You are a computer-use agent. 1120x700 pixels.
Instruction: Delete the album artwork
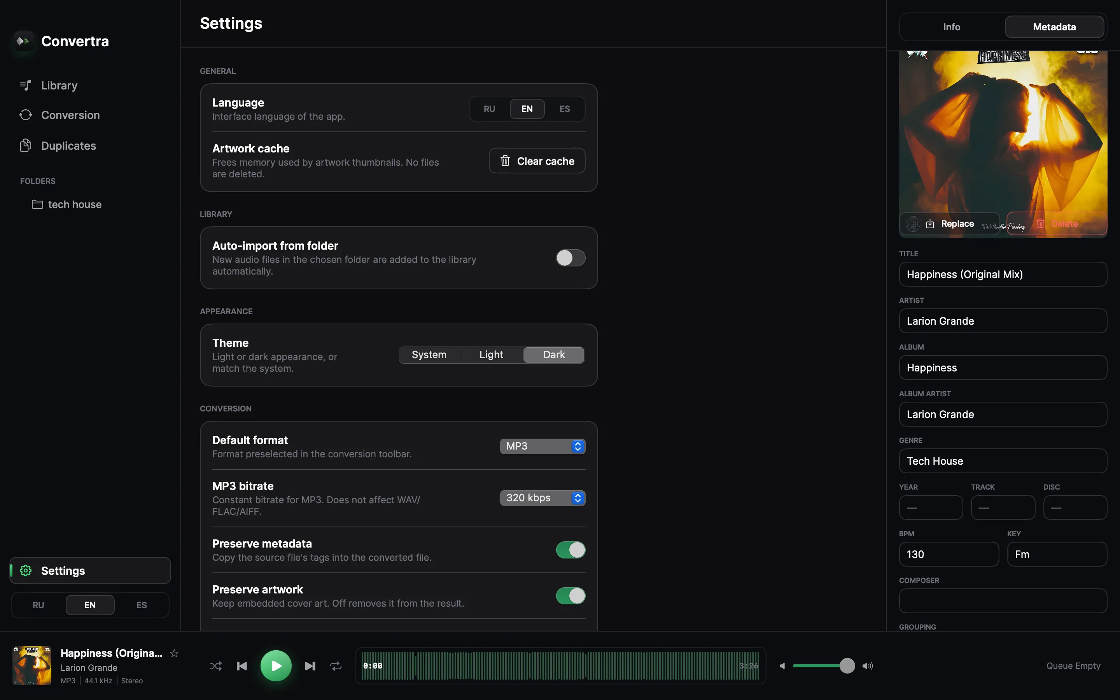click(1057, 224)
